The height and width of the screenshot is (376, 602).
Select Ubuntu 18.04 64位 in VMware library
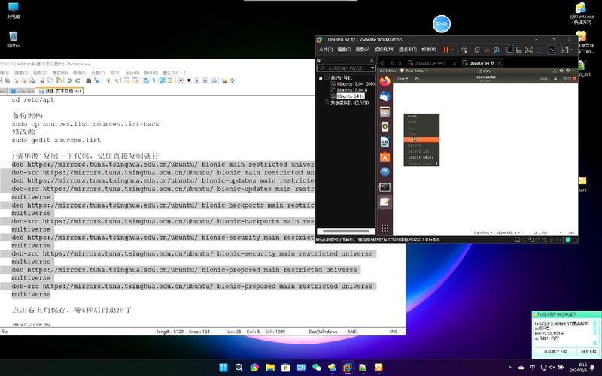click(355, 84)
